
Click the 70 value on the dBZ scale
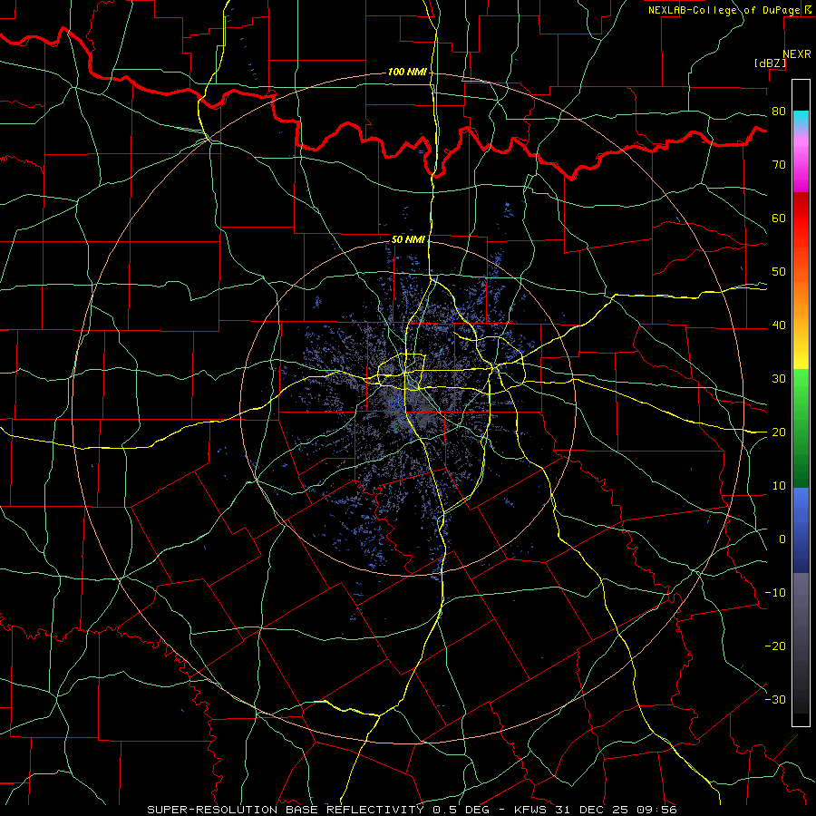click(x=779, y=165)
